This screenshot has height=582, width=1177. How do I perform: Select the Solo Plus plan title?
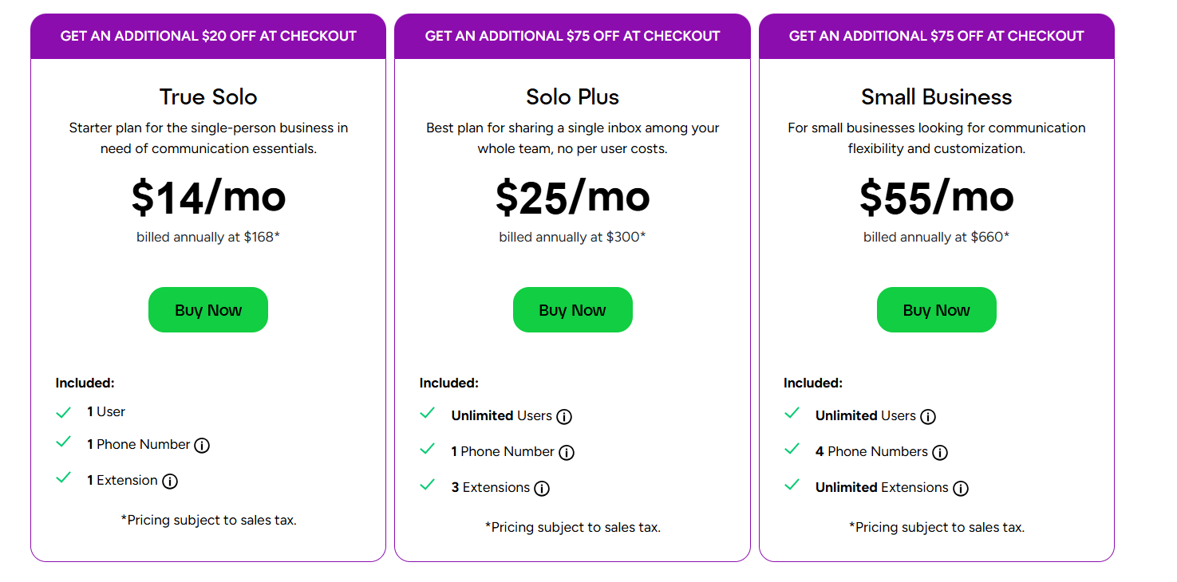572,97
